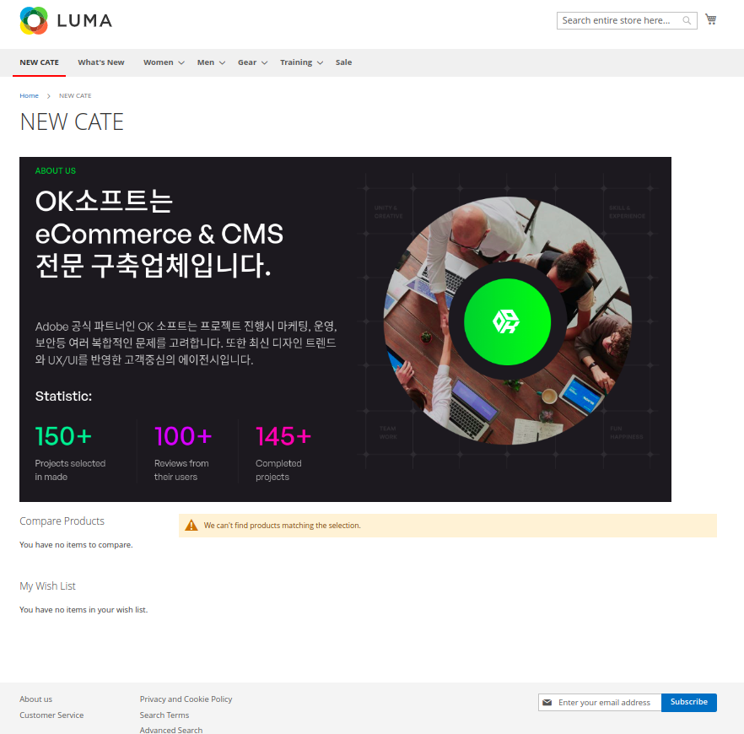
Task: Expand the Men menu arrow
Action: [222, 62]
